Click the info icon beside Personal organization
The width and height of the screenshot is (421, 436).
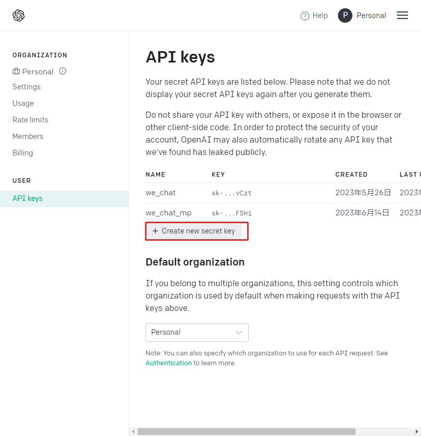[63, 71]
